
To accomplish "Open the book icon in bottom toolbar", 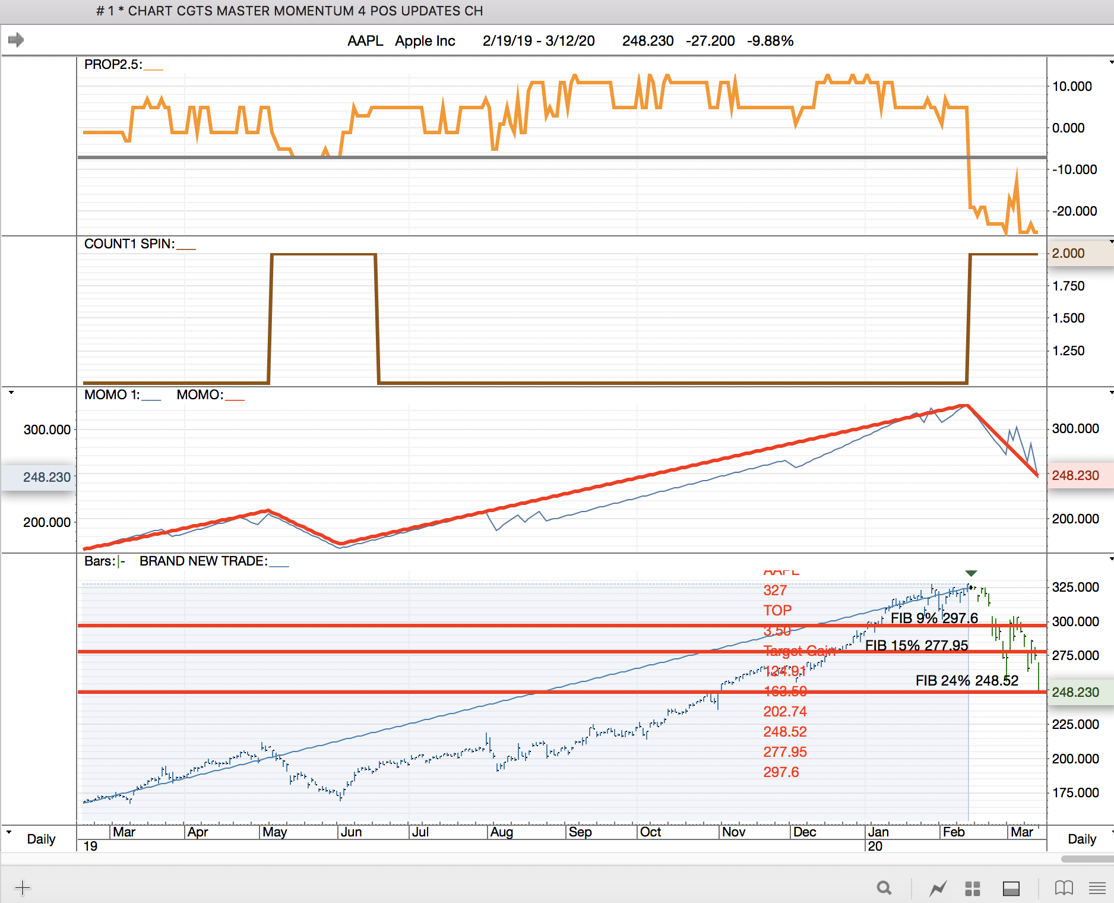I will coord(1064,888).
